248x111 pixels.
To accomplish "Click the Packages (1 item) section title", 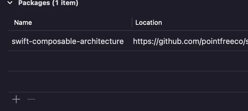I will point(48,3).
